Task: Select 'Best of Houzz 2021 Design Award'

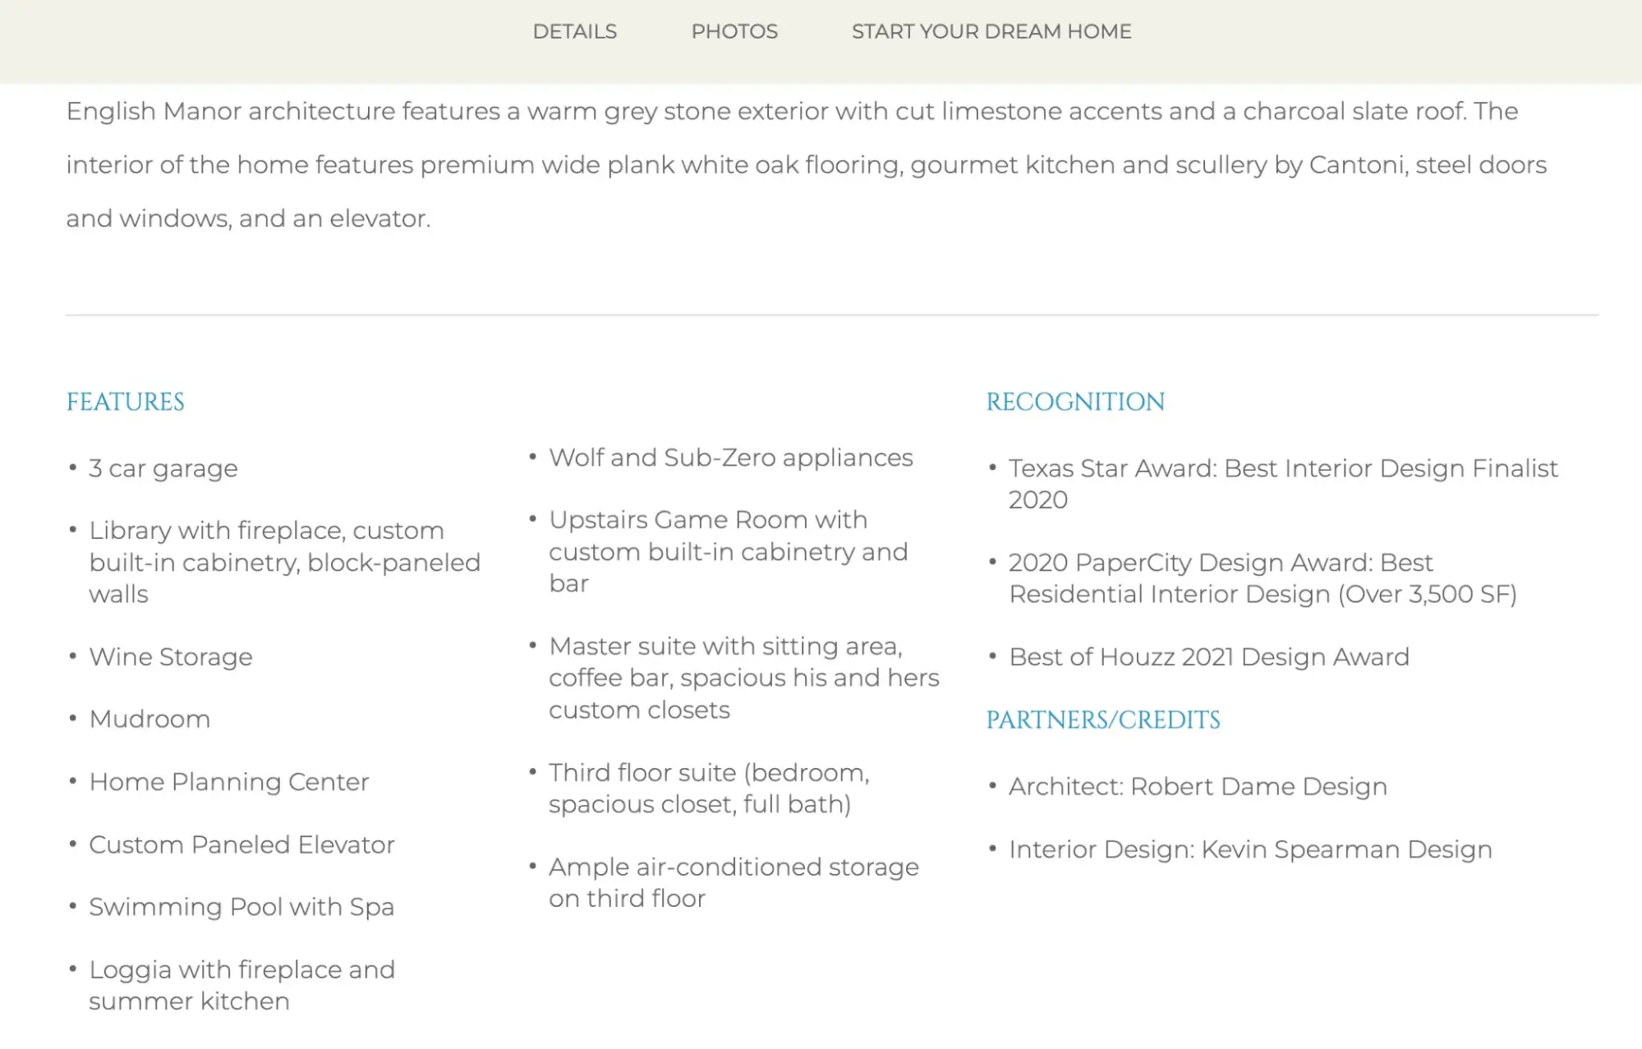Action: click(x=1208, y=656)
